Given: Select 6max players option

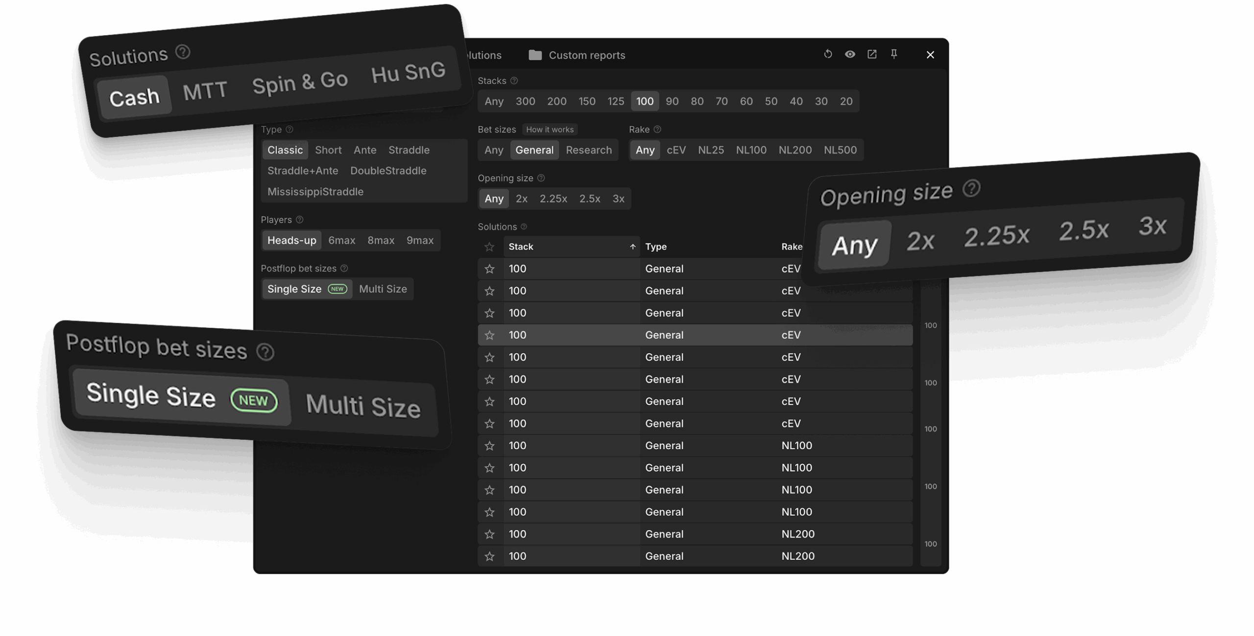Looking at the screenshot, I should (341, 240).
